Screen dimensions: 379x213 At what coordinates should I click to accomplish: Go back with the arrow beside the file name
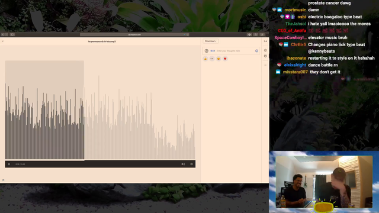(x=3, y=41)
